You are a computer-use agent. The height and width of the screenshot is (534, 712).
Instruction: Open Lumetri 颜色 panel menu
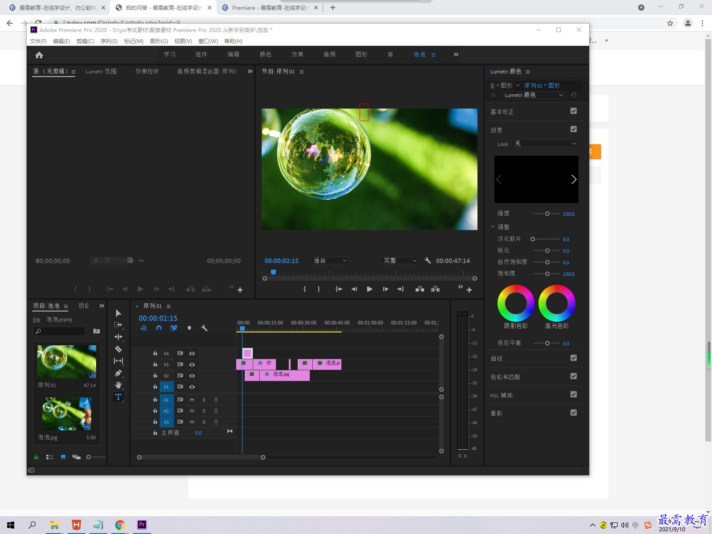528,72
